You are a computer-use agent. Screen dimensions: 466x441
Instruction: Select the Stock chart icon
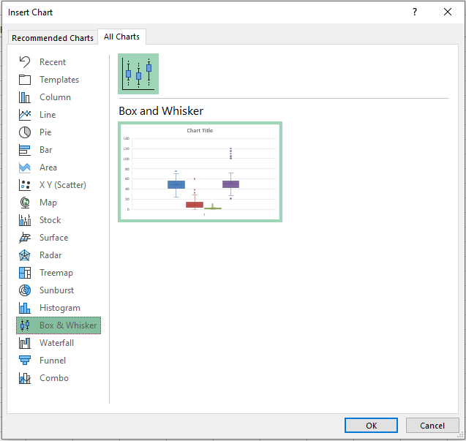point(25,220)
